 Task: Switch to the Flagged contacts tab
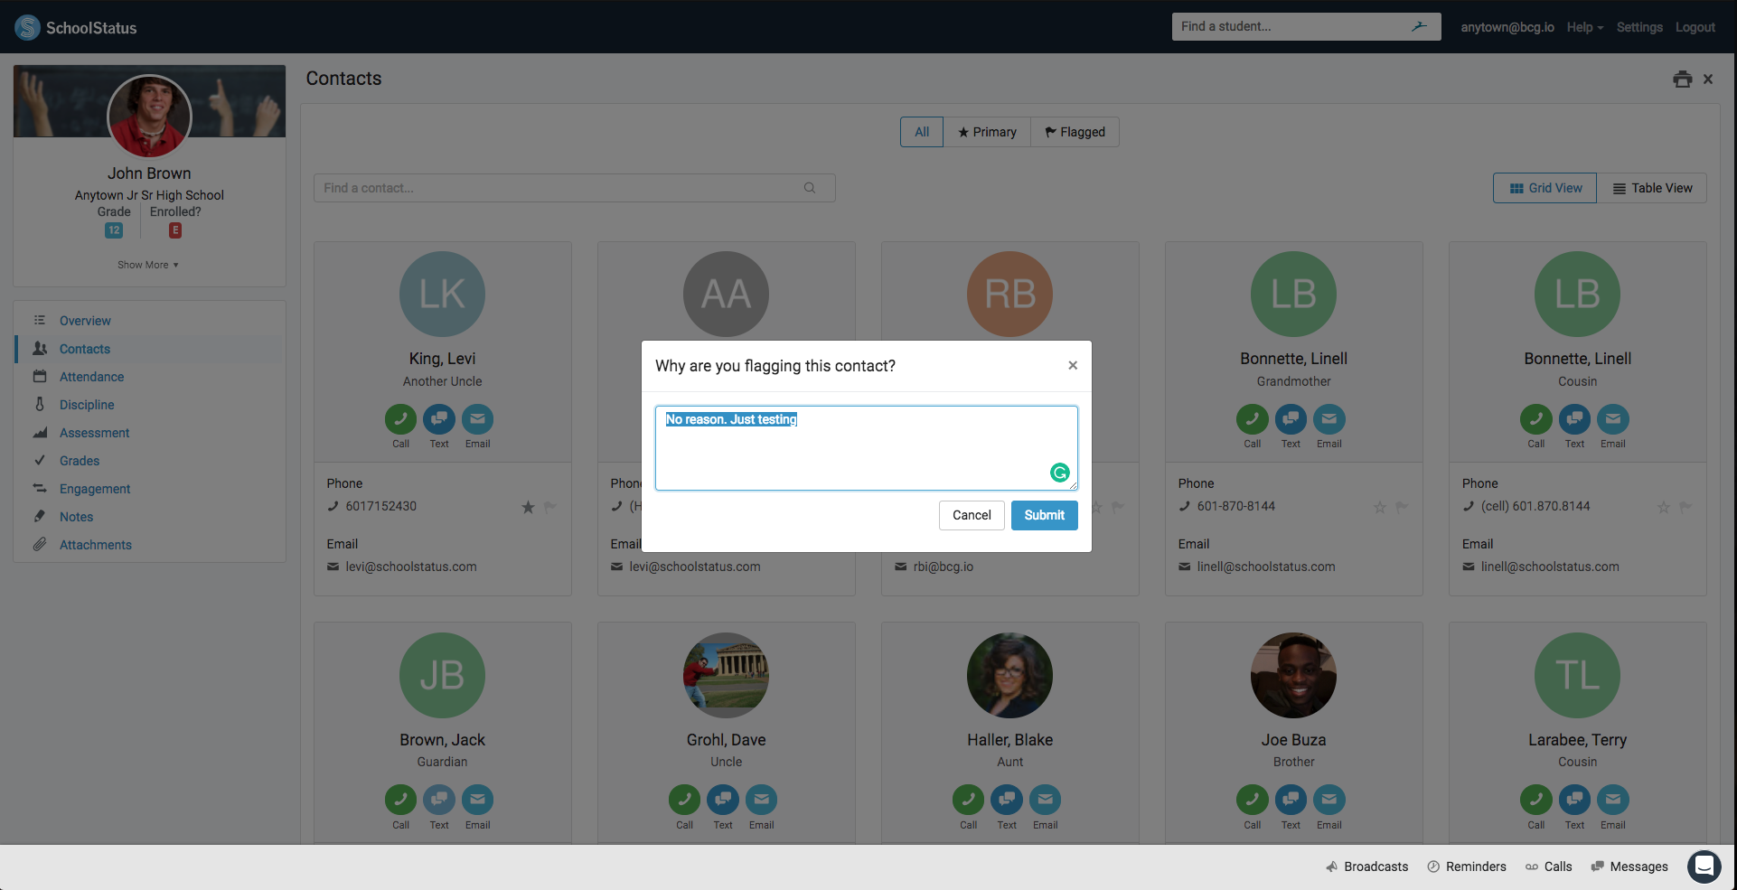point(1075,132)
